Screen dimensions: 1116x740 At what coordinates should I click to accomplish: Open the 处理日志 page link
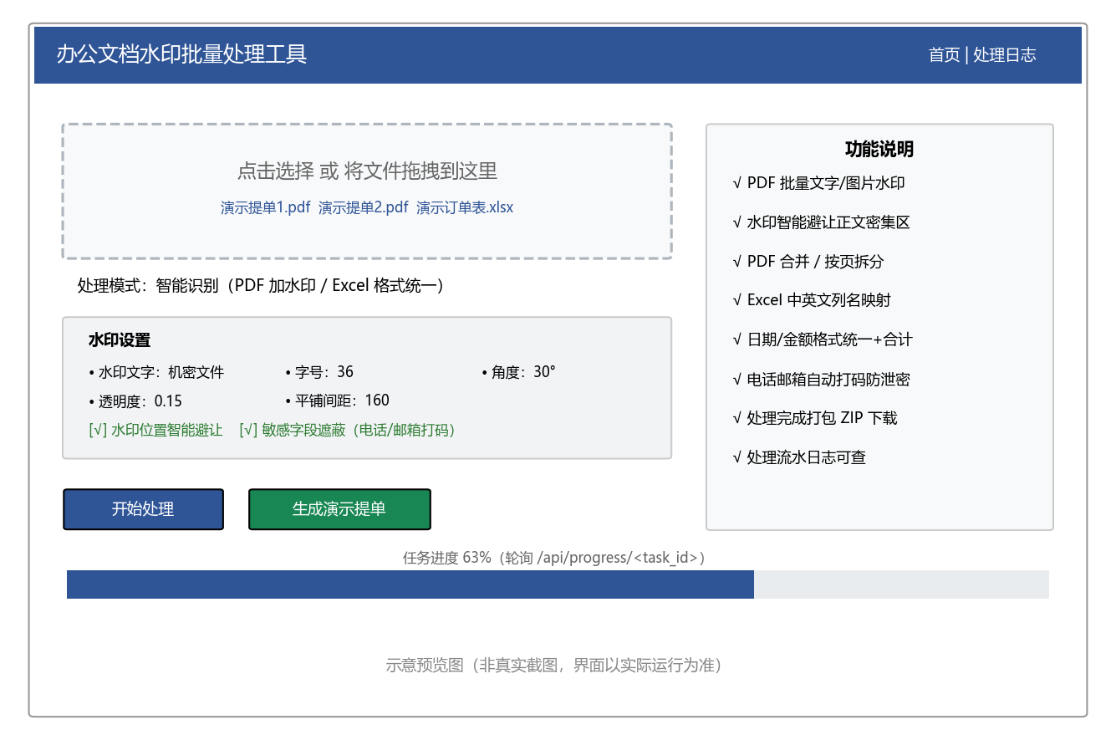point(1005,55)
